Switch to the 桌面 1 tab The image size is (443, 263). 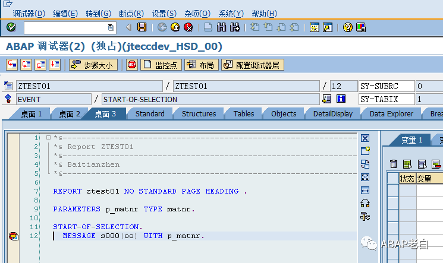click(31, 114)
